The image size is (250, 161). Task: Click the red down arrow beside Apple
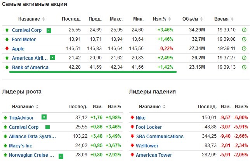[7, 48]
